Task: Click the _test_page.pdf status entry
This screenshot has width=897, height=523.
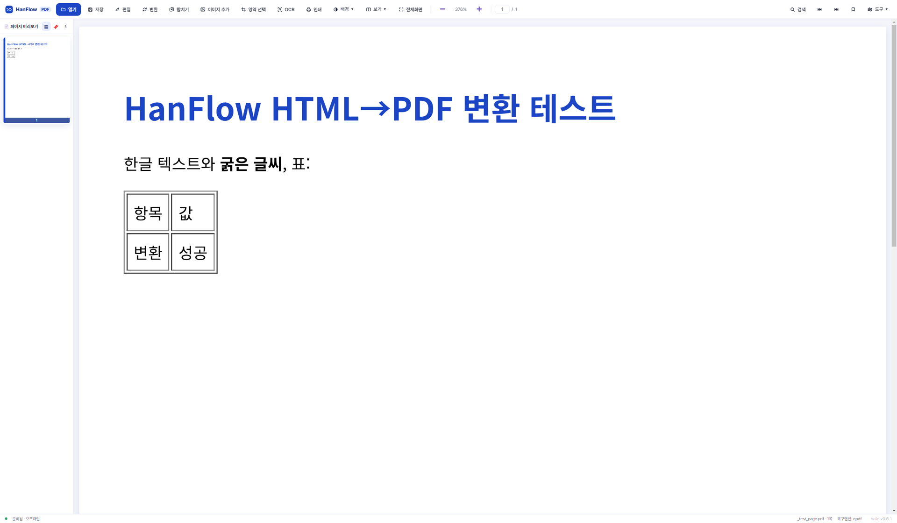Action: pyautogui.click(x=814, y=519)
